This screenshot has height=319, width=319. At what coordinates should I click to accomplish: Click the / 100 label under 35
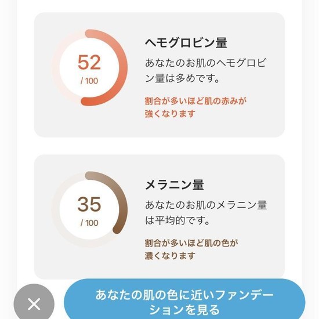(89, 223)
